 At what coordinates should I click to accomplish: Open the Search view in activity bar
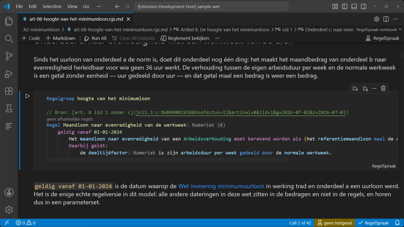pos(9,39)
